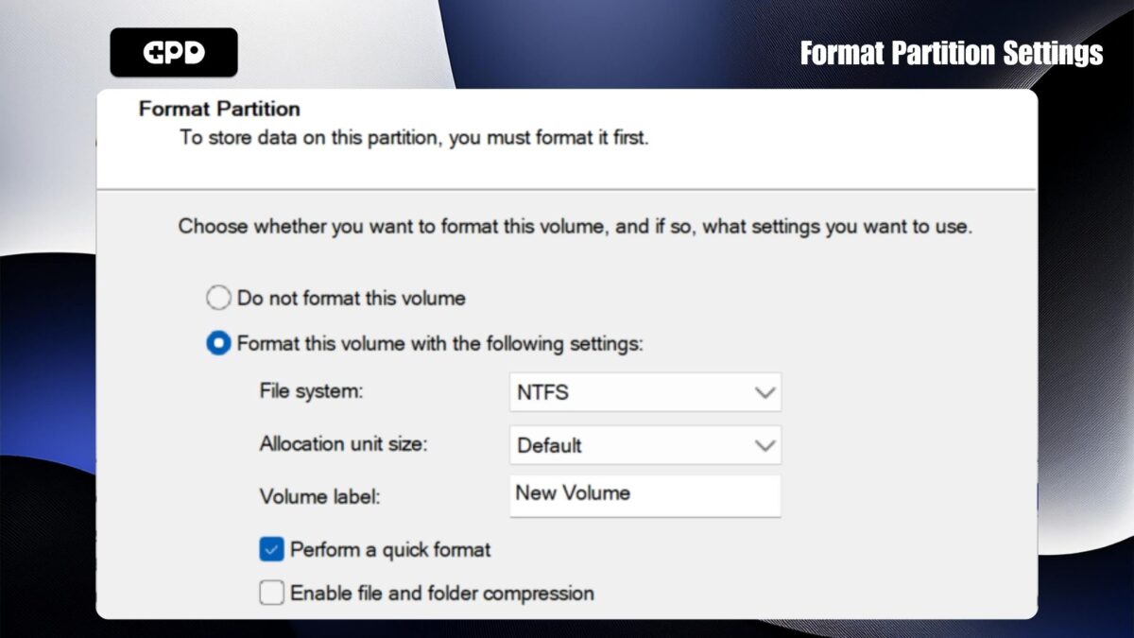
Task: Click the Format Partition heading
Action: pos(217,109)
